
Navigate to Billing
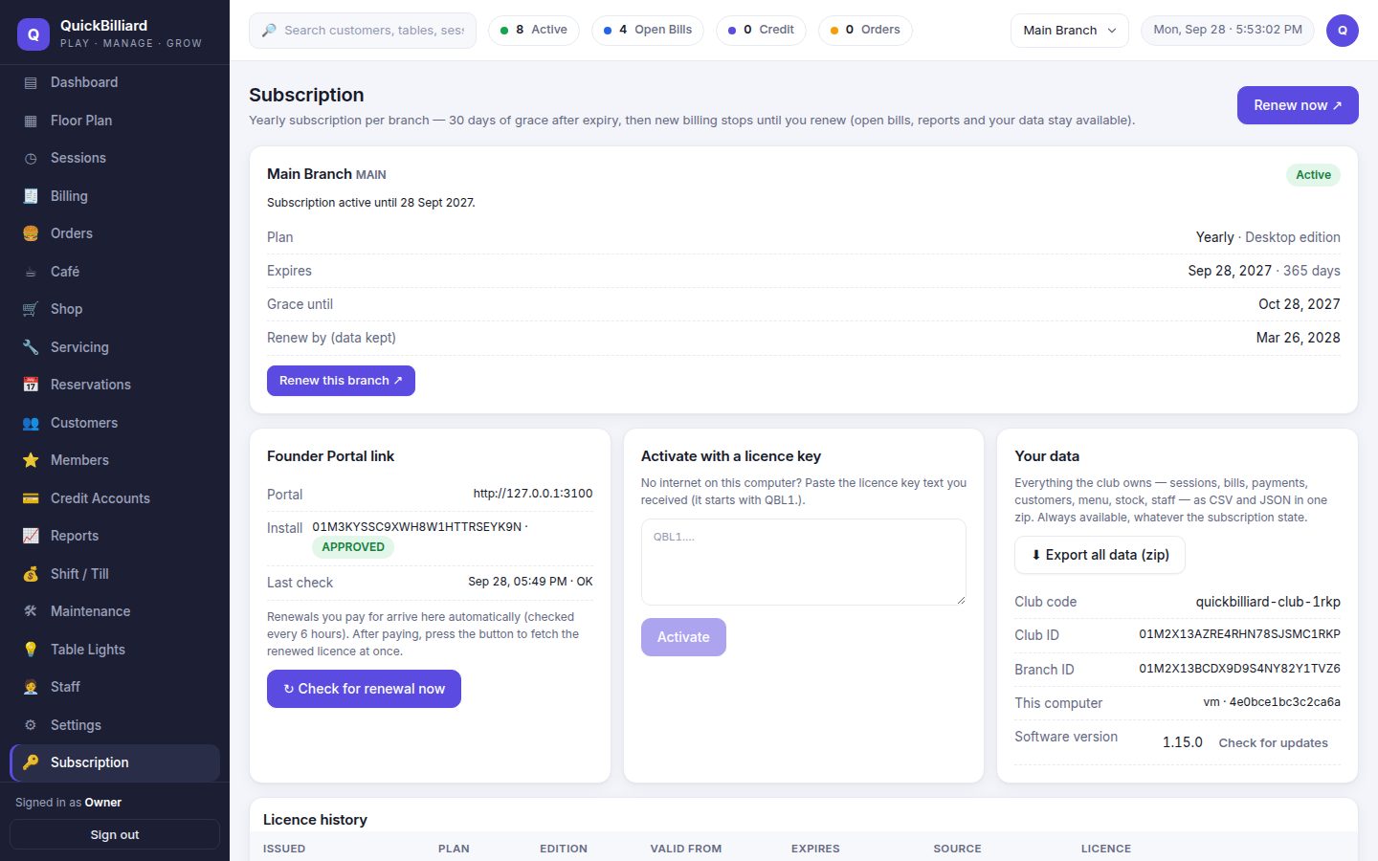115,196
